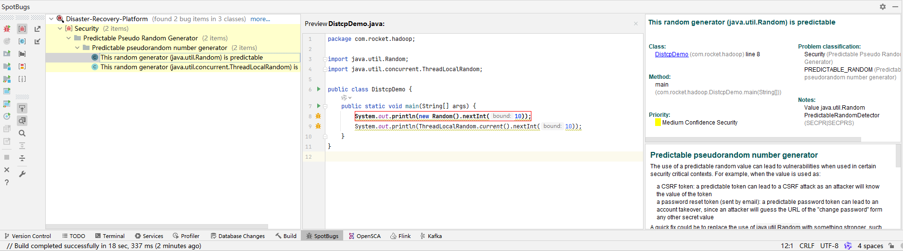903x251 pixels.
Task: Click horizontal scrollbar under bug tree
Action: [157, 226]
